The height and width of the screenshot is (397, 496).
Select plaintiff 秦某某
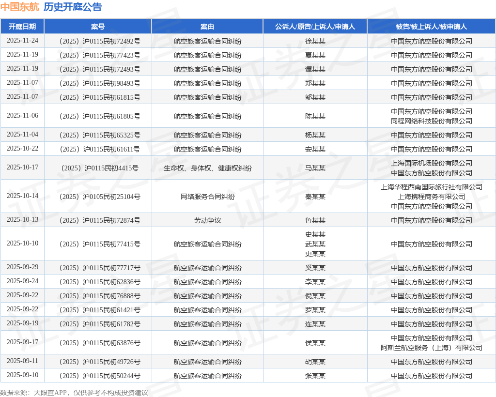click(x=315, y=197)
